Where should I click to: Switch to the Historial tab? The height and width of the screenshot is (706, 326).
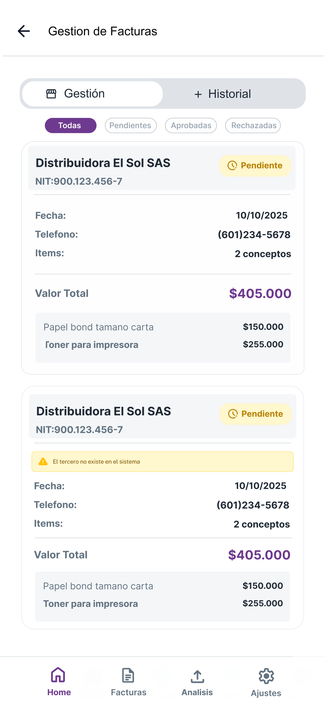(234, 94)
